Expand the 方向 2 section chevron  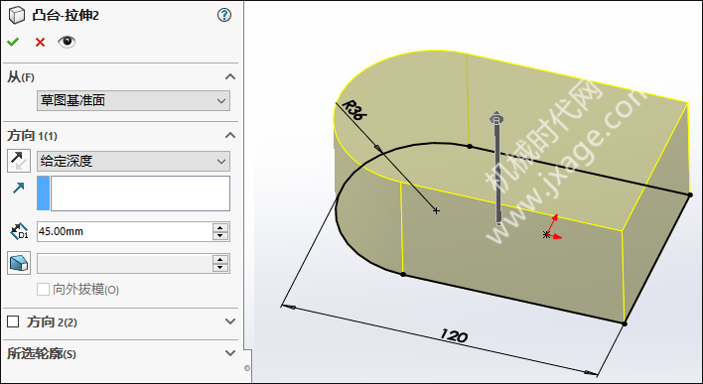230,321
